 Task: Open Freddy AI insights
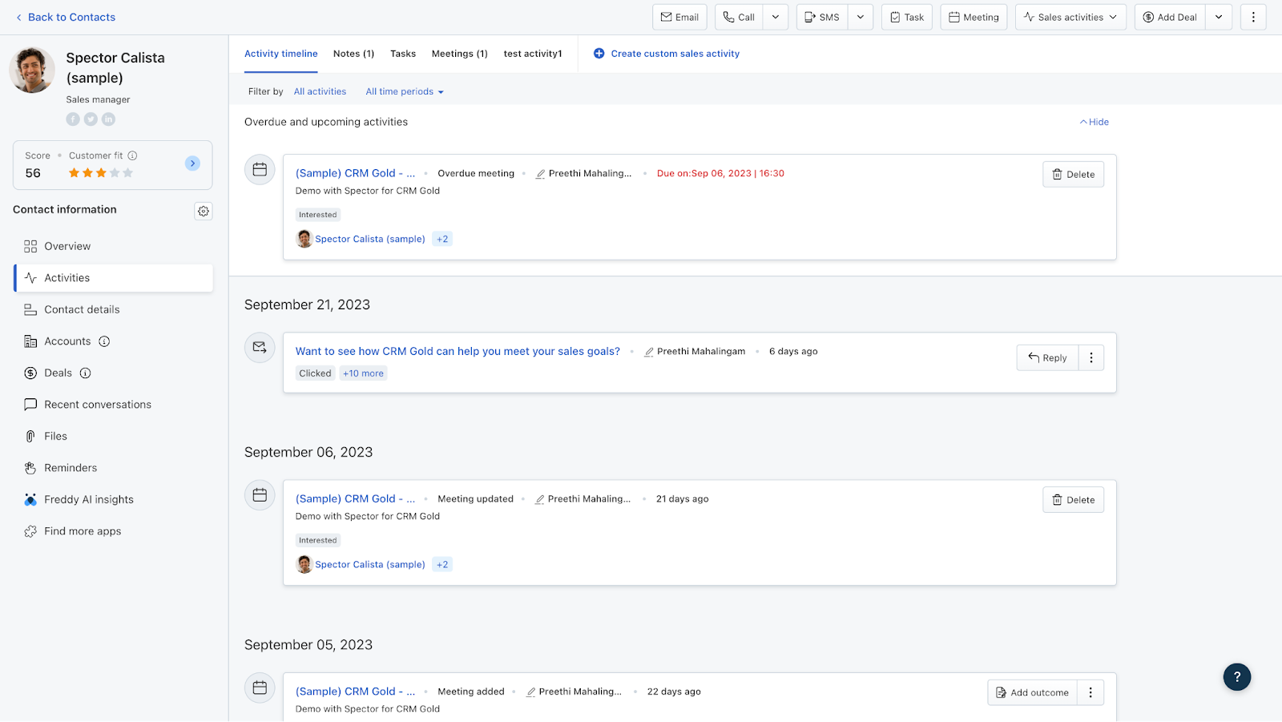113,499
